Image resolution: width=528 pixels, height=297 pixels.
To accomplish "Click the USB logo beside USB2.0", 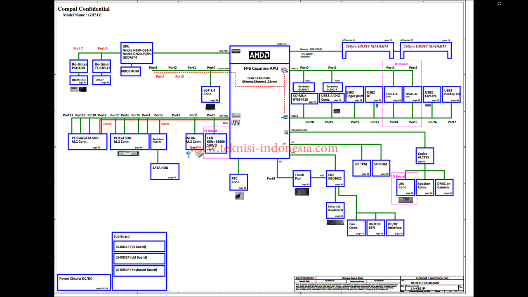I will (x=285, y=118).
